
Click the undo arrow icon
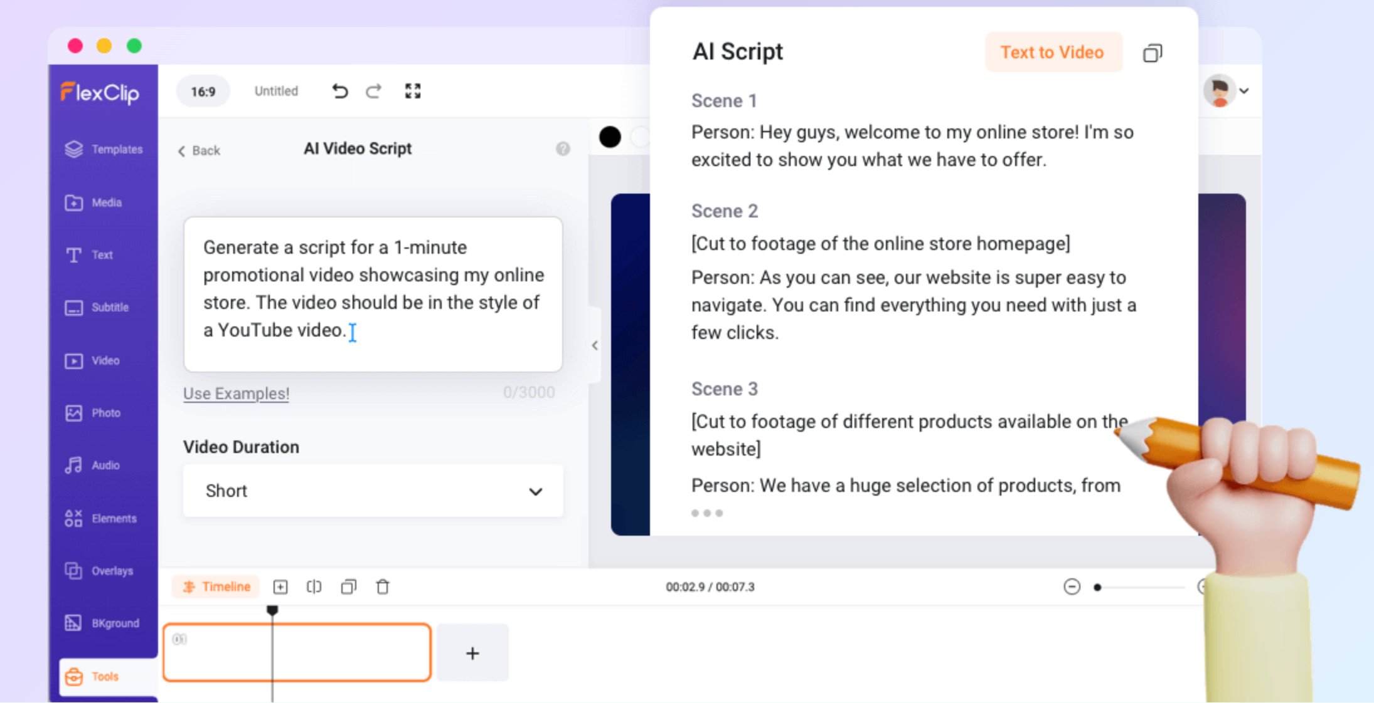click(339, 91)
